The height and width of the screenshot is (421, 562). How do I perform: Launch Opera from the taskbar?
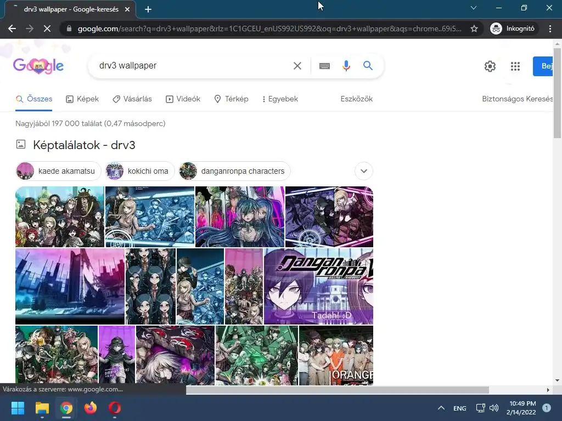point(114,408)
